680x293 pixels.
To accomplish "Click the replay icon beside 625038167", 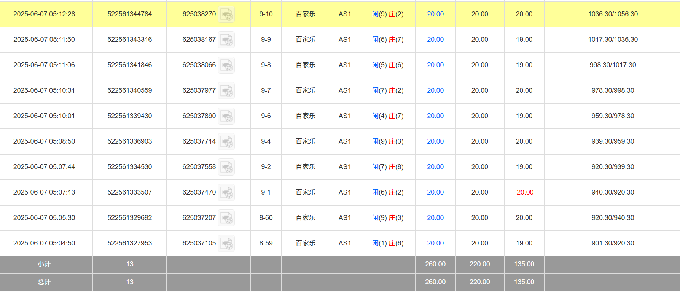I will point(226,40).
